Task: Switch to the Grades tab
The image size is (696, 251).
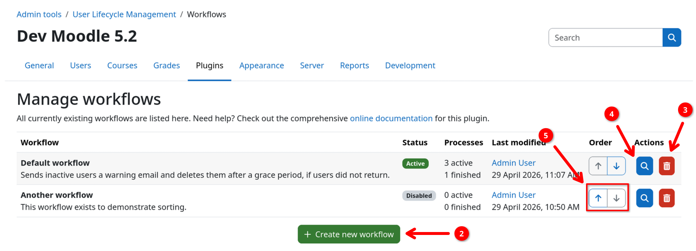Action: (x=166, y=65)
